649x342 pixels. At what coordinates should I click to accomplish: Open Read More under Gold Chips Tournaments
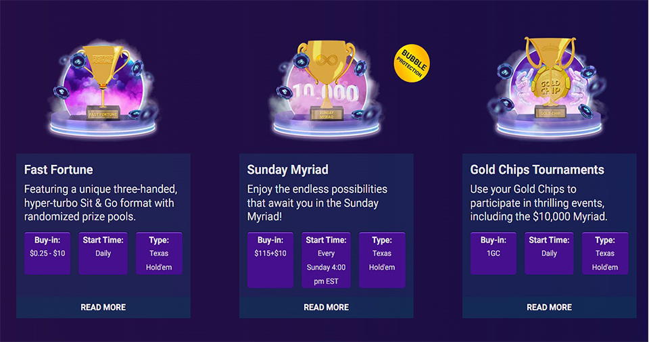tap(549, 308)
